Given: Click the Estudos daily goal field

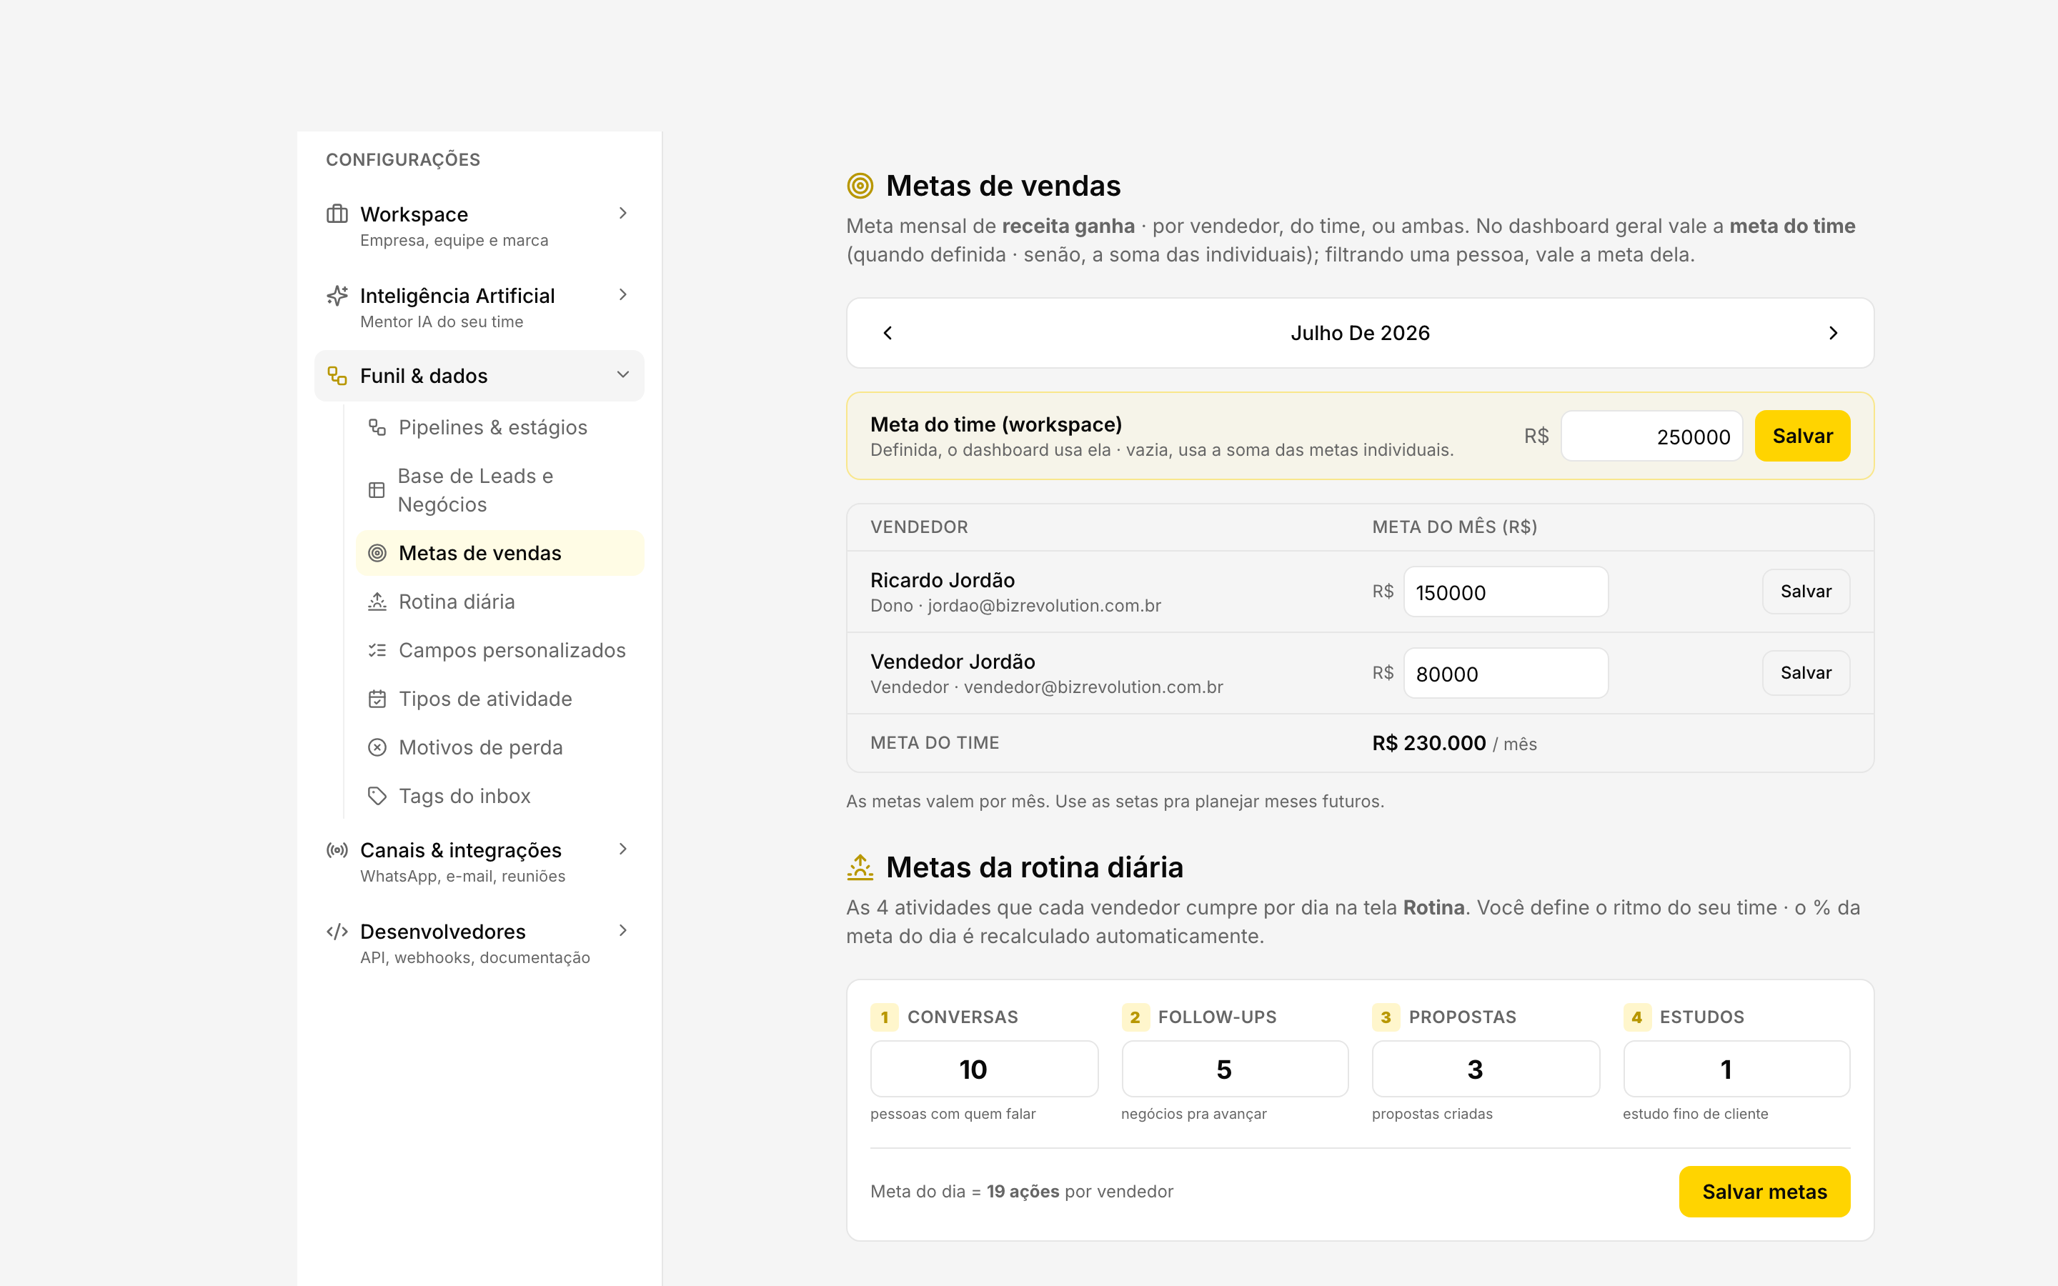Looking at the screenshot, I should click(1736, 1069).
